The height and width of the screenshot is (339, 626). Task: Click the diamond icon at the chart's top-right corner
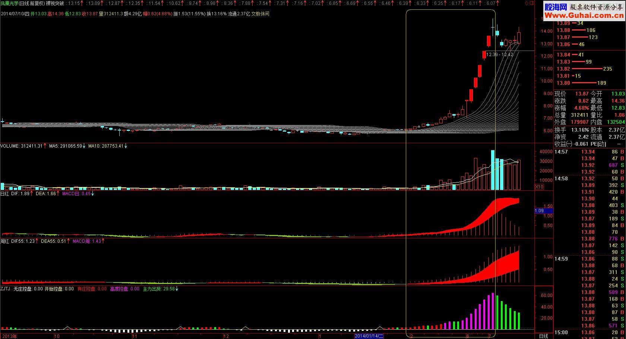tap(527, 3)
